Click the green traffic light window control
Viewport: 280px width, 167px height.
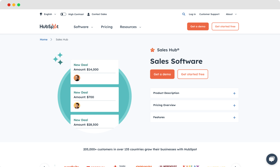[18, 5]
